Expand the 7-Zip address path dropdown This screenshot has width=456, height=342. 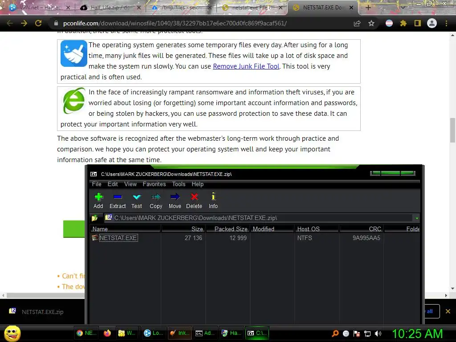[417, 218]
